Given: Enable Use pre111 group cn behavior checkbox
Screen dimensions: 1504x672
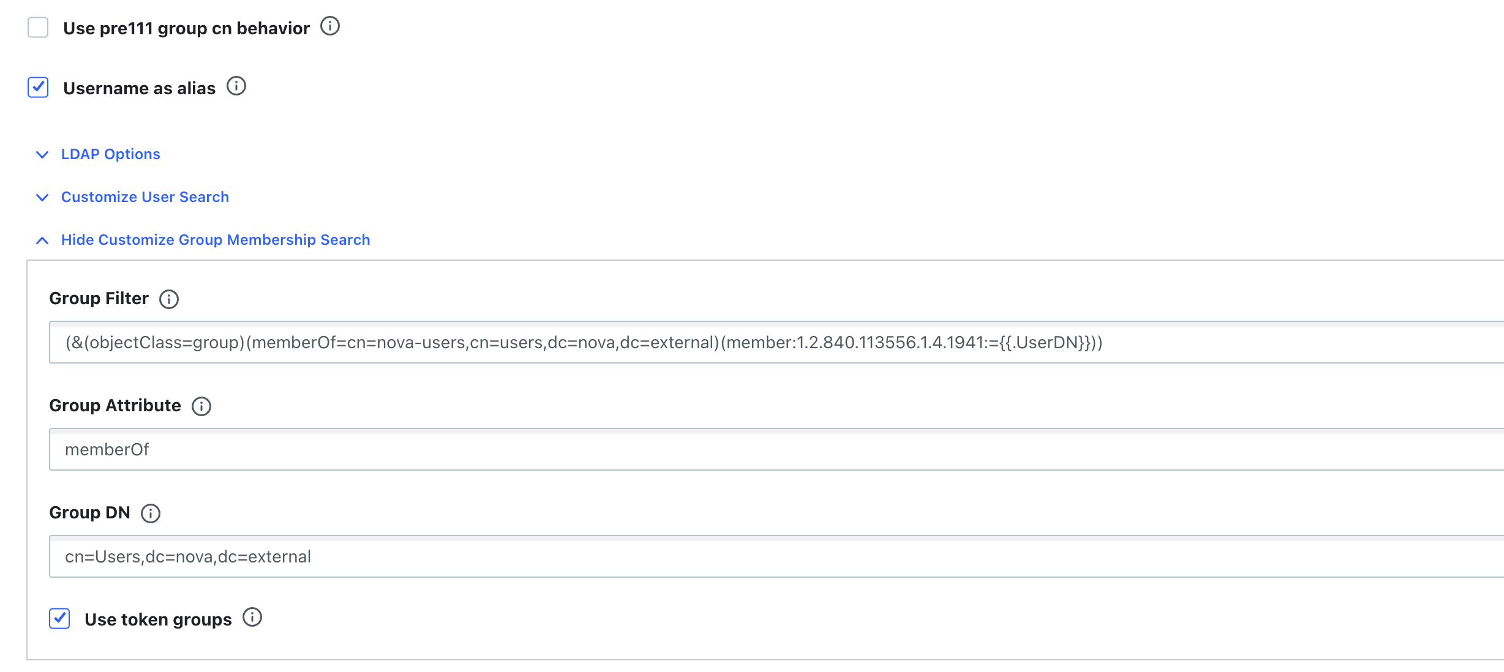Looking at the screenshot, I should point(38,28).
